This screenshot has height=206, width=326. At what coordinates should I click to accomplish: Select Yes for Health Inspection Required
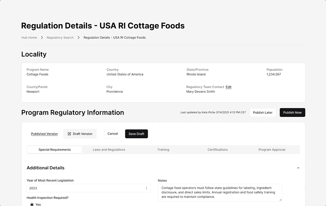(x=32, y=204)
